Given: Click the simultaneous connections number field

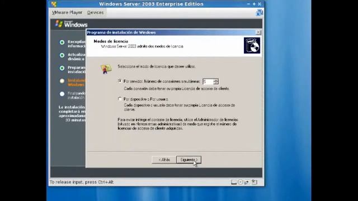Looking at the screenshot, I should (208, 82).
